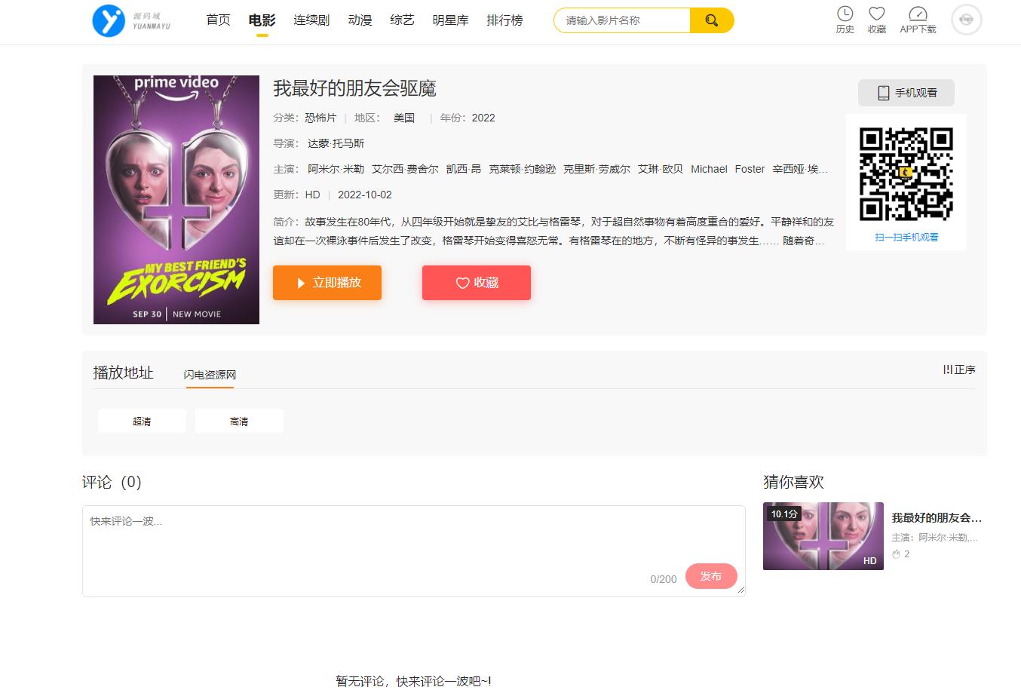
Task: Click the yellow search magnifier button
Action: tap(711, 20)
